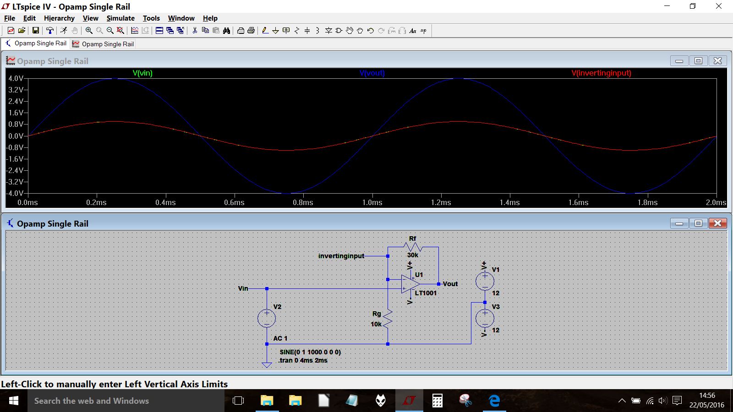Open the Calculator from the taskbar
The width and height of the screenshot is (733, 412).
coord(438,401)
